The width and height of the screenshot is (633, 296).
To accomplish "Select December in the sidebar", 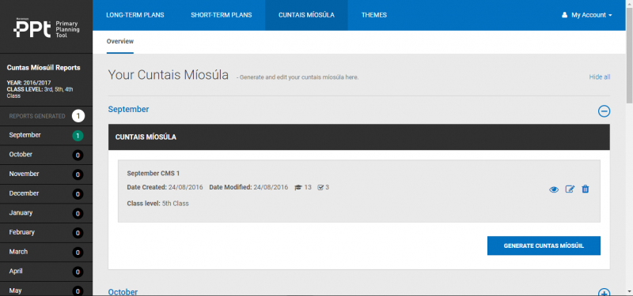I will [46, 193].
